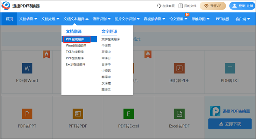Click the PPT转PDF label
The width and height of the screenshot is (256, 139).
point(78,126)
